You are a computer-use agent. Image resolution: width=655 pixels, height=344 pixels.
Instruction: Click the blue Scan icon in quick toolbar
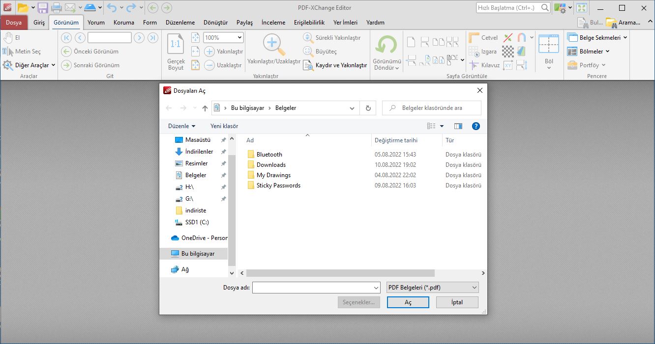tap(89, 7)
